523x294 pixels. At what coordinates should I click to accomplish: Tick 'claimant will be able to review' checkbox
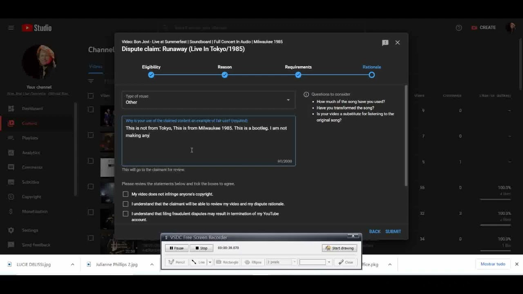[125, 204]
